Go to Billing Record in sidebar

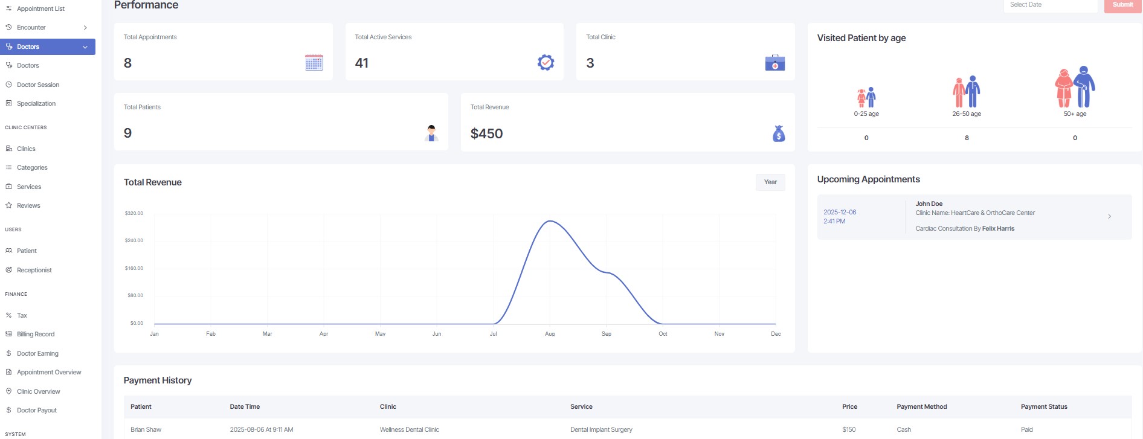coord(36,334)
